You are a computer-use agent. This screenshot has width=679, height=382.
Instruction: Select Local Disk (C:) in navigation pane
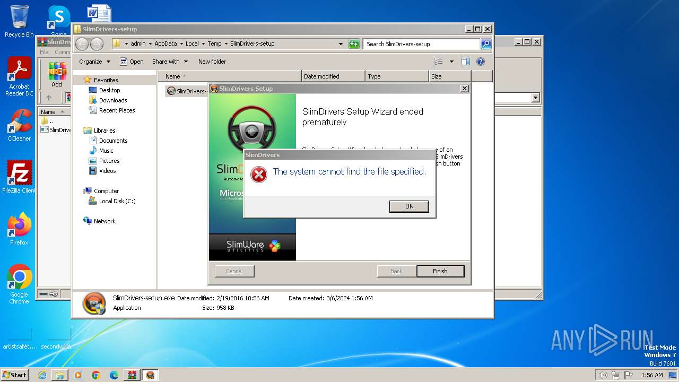click(117, 201)
